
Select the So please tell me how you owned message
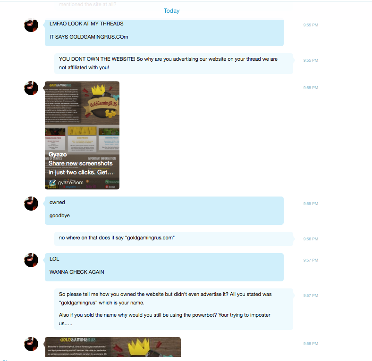[174, 309]
